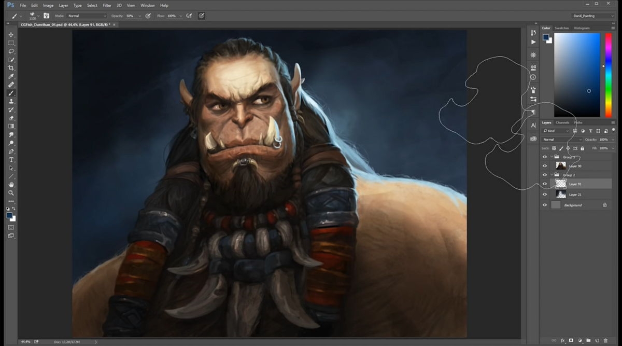This screenshot has width=622, height=346.
Task: Select the Rectangular Marquee tool
Action: click(11, 43)
